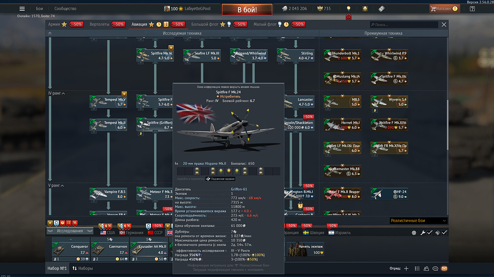Click the Griffon-61 engine link
This screenshot has width=494, height=277.
pos(239,189)
